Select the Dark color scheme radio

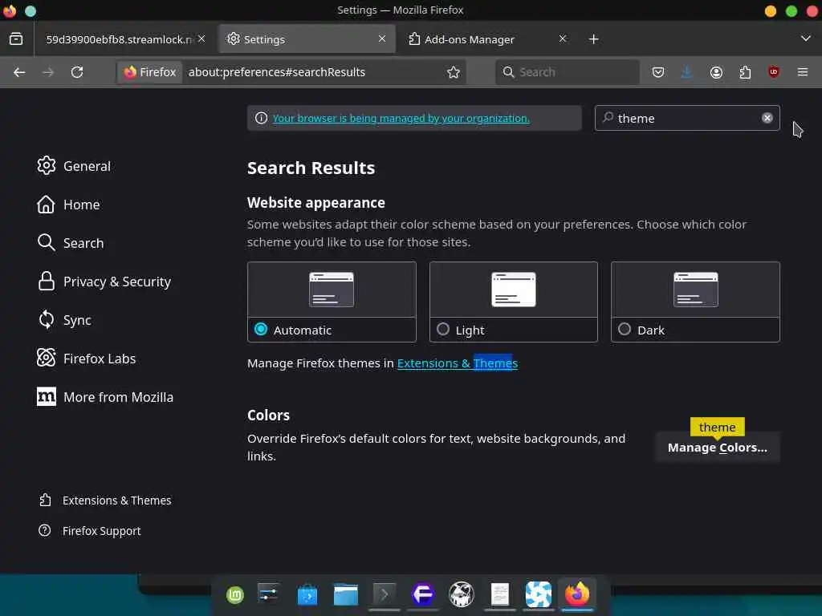[x=625, y=329]
